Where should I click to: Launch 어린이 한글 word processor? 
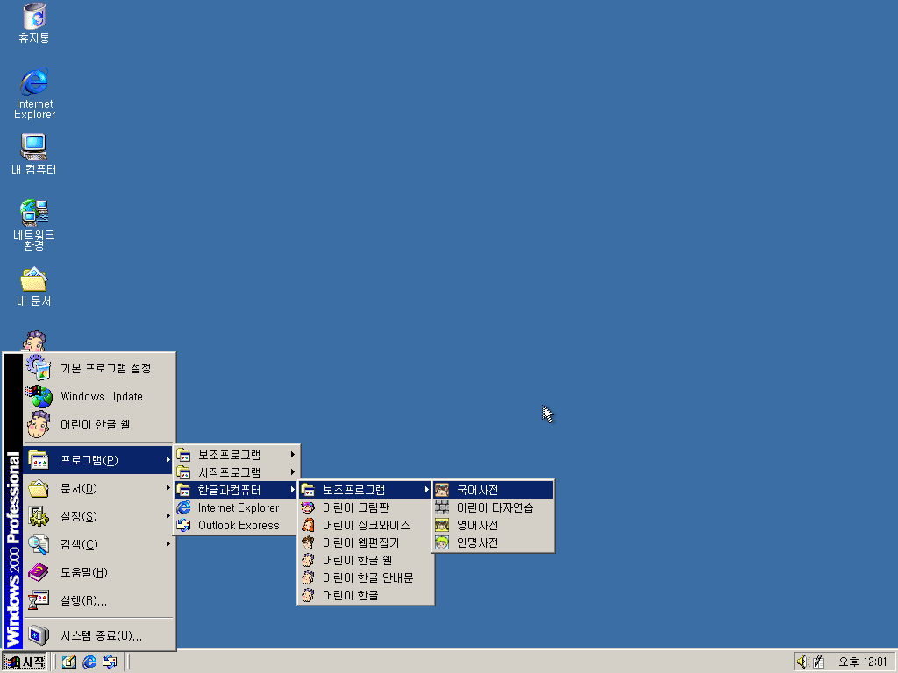coord(366,595)
